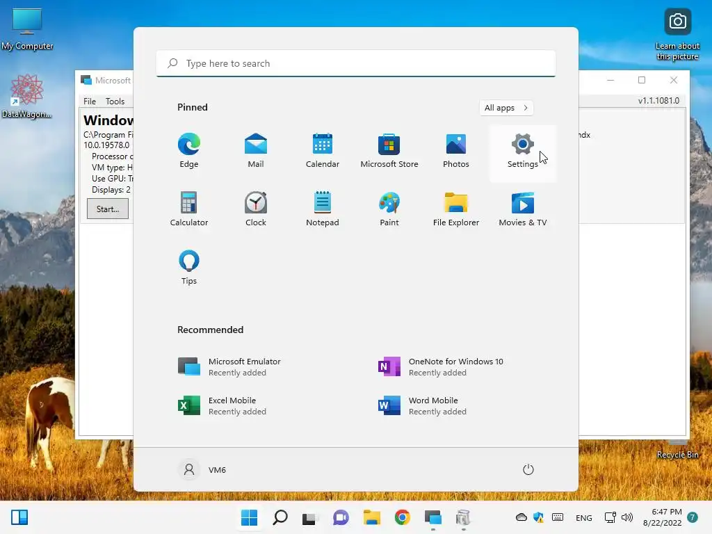Image resolution: width=712 pixels, height=534 pixels.
Task: Open the Tips app
Action: tap(189, 268)
